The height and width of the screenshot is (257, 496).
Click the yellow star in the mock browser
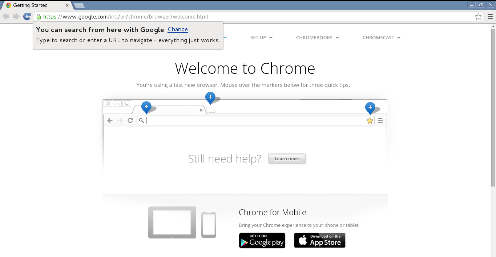click(x=370, y=121)
